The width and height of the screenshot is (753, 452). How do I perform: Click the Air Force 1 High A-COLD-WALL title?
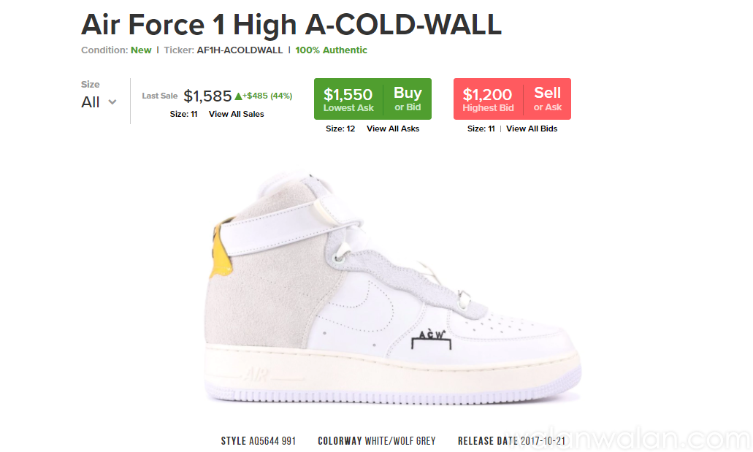coord(291,26)
